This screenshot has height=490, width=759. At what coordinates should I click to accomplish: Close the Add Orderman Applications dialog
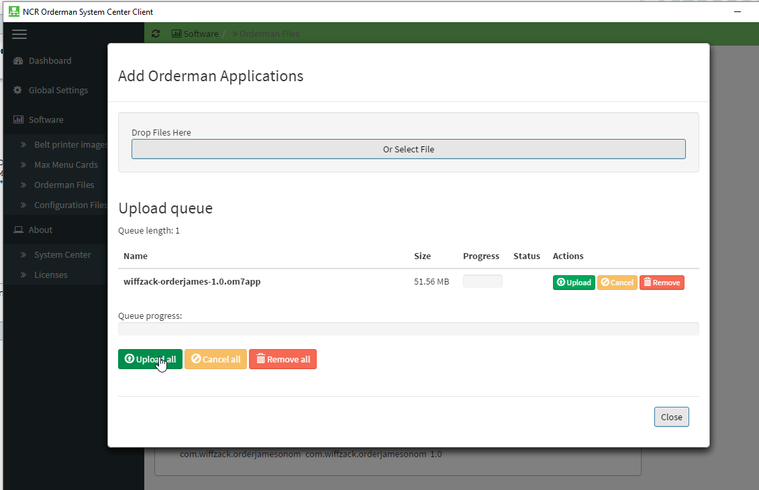point(671,417)
